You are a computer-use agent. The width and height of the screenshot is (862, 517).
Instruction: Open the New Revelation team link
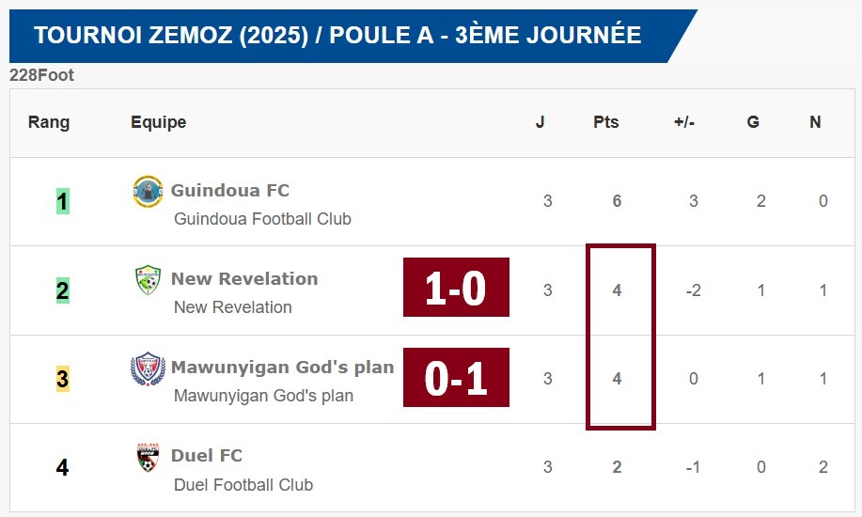[x=244, y=279]
